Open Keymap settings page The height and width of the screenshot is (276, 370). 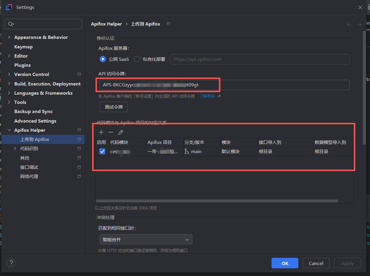pos(23,47)
